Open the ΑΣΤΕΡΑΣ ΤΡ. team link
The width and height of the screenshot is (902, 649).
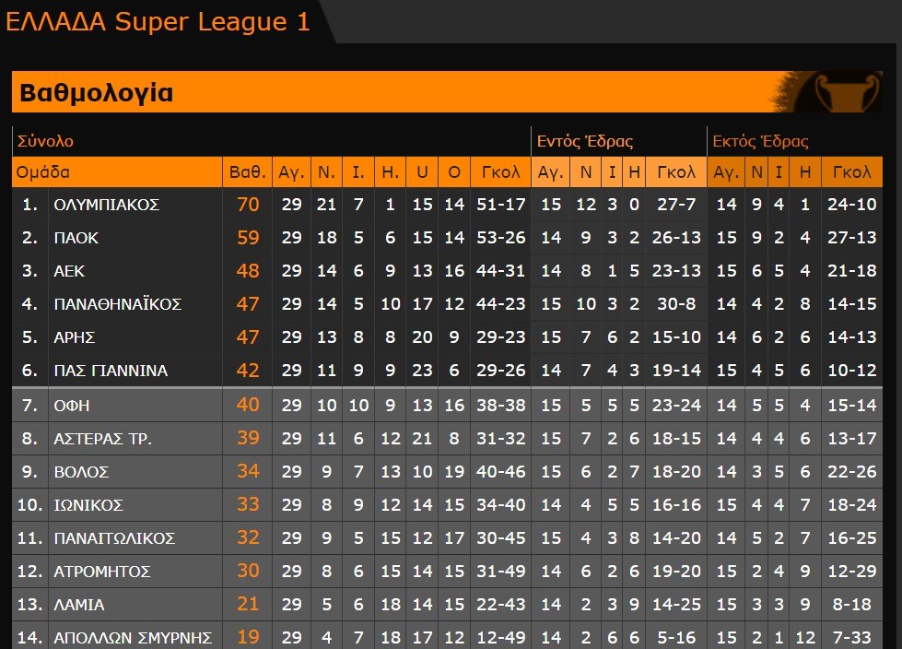click(x=103, y=439)
